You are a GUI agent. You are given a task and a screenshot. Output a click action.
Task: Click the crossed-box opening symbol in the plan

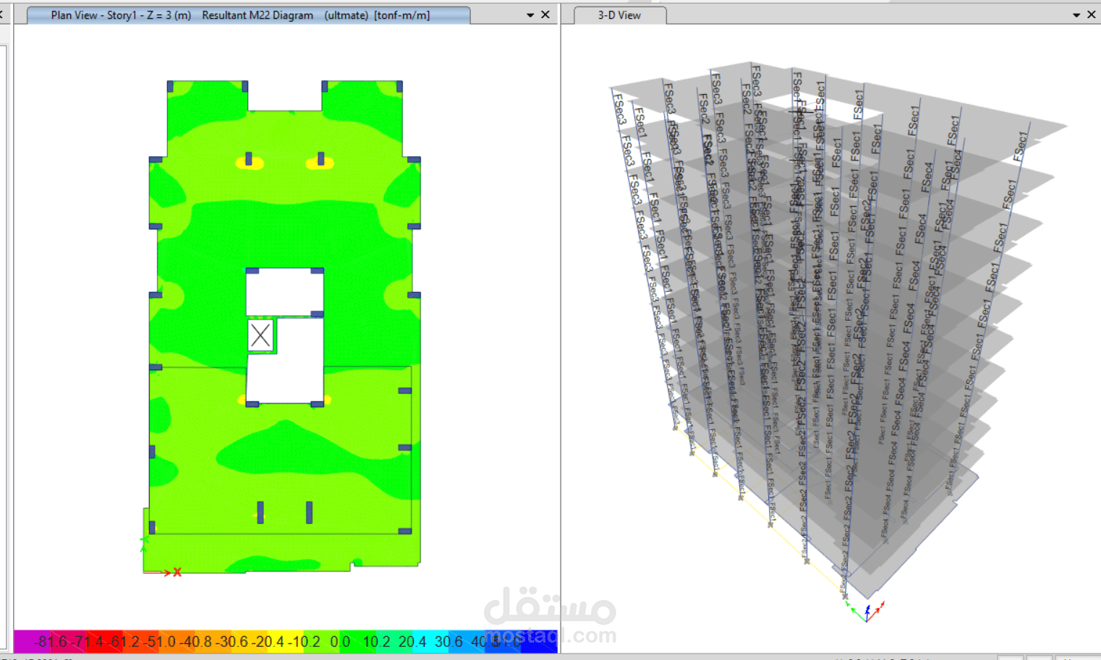tap(260, 335)
